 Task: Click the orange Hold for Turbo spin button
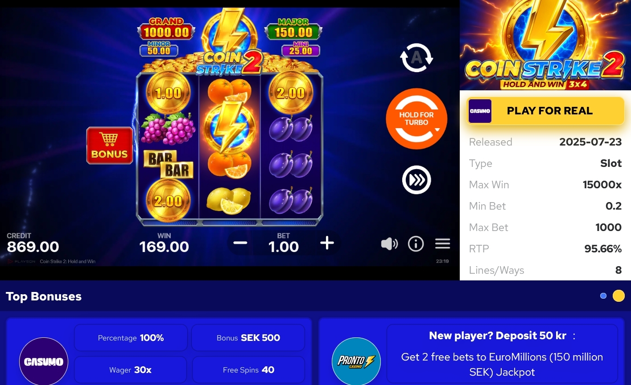(417, 118)
